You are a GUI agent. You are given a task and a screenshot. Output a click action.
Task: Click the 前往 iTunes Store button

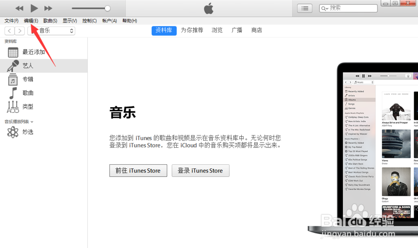(x=138, y=170)
